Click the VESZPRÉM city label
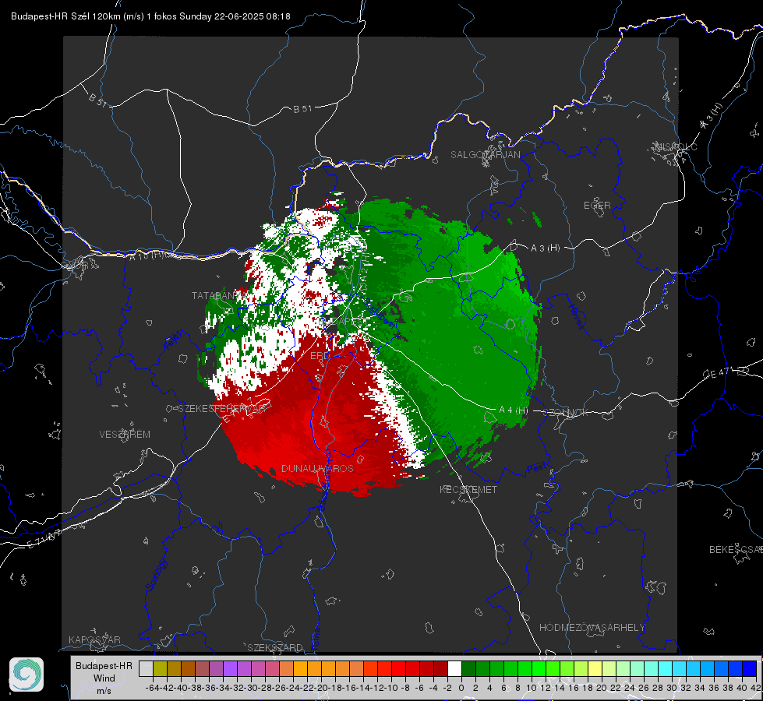Viewport: 763px width, 701px height. coord(125,434)
